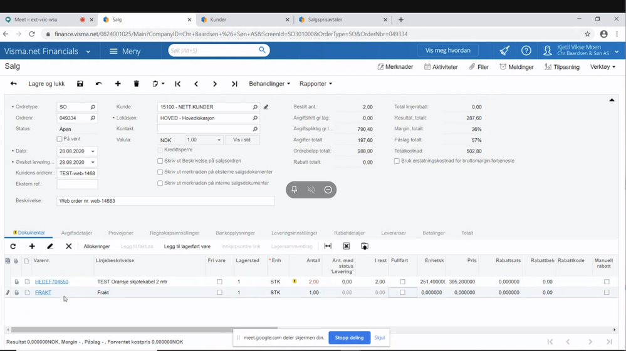This screenshot has height=351, width=626.
Task: Refresh the document lines grid
Action: pyautogui.click(x=13, y=247)
